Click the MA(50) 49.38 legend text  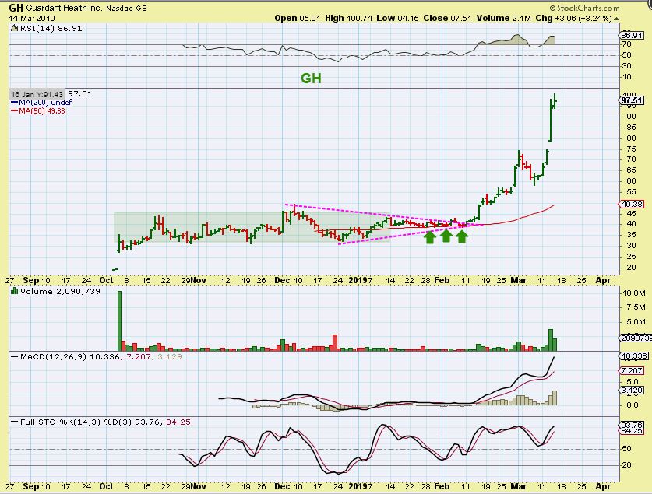[x=42, y=110]
